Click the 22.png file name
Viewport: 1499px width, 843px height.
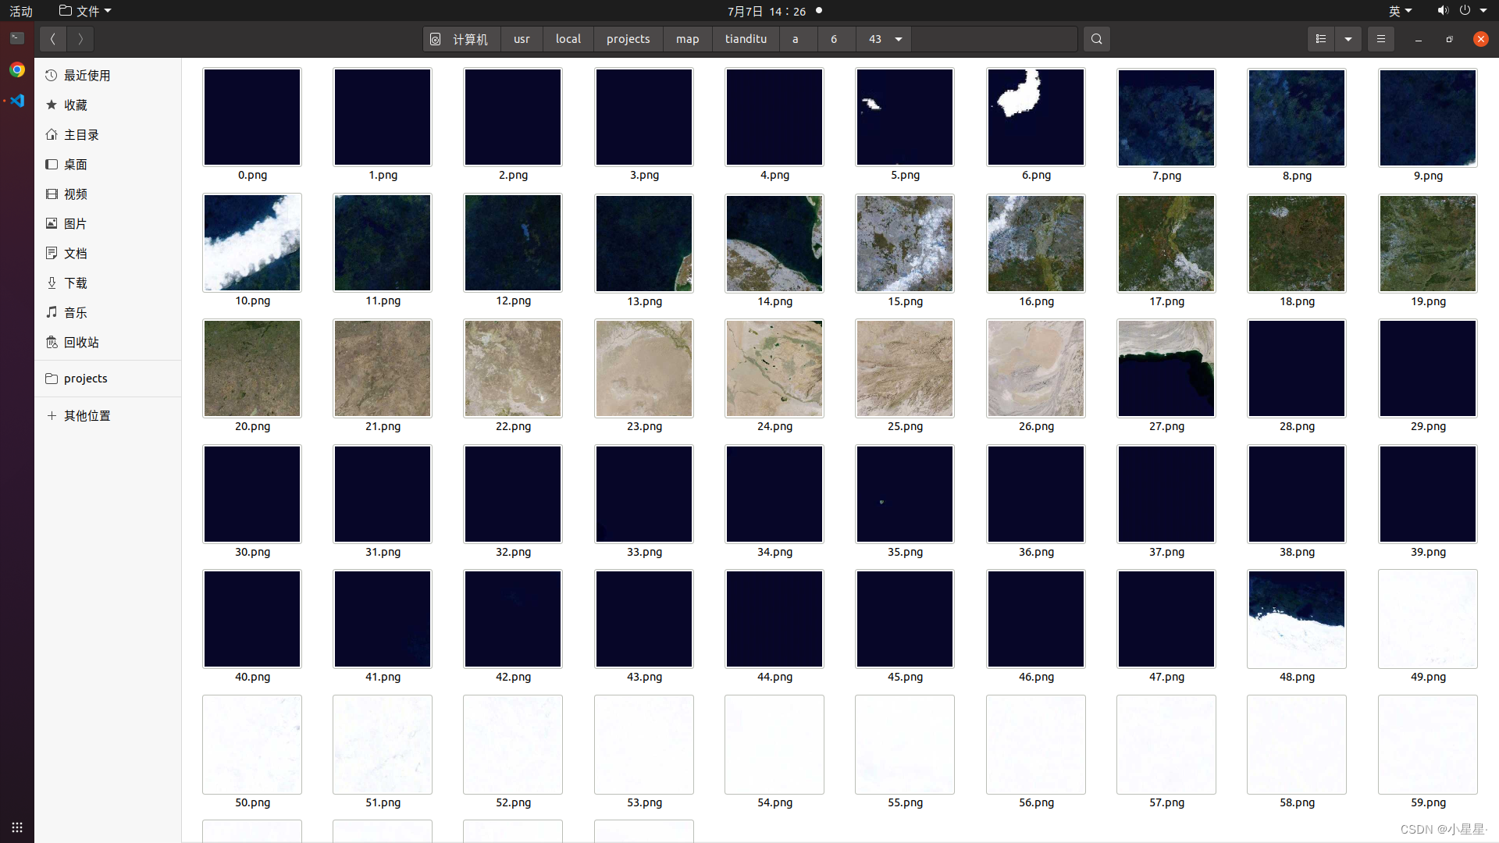click(x=513, y=426)
